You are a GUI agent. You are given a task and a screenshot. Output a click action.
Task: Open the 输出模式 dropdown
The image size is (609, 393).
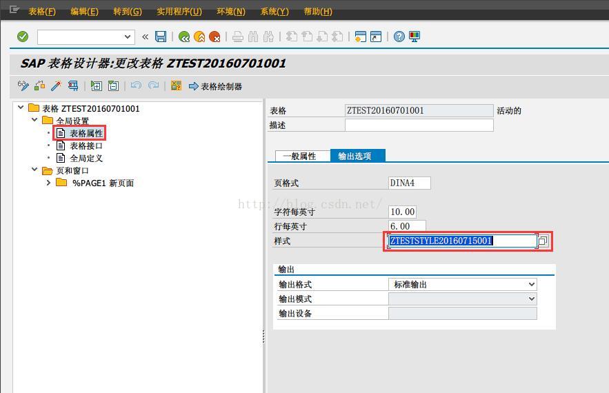click(532, 299)
